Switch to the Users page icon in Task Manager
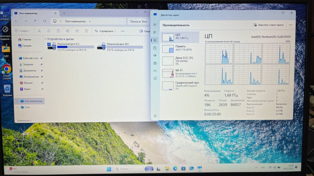Viewport: 314px width, 176px height. [x=155, y=63]
